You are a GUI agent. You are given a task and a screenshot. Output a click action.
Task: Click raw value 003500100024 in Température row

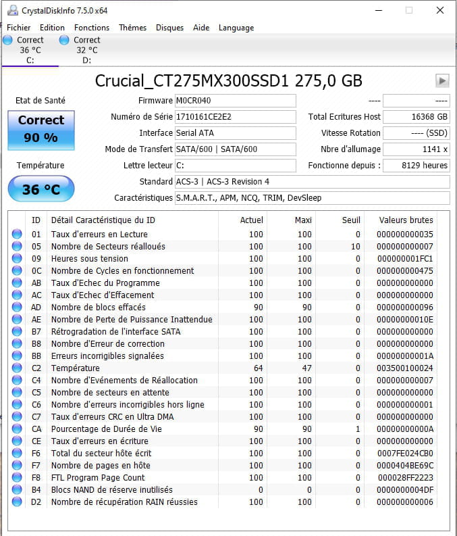point(405,368)
